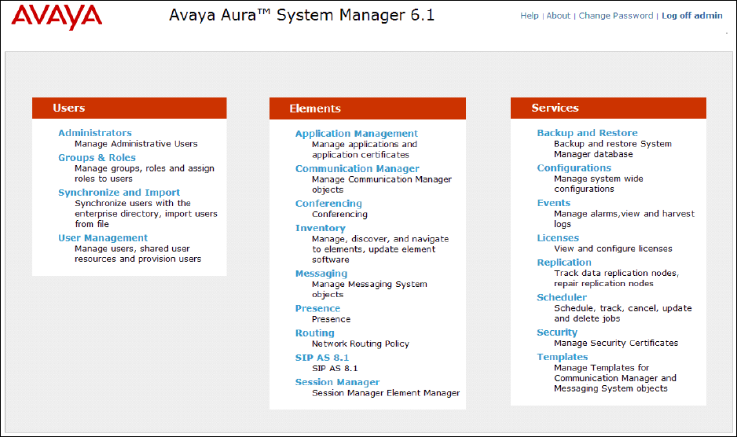Open Application Management element
Image resolution: width=737 pixels, height=437 pixels.
coord(356,134)
